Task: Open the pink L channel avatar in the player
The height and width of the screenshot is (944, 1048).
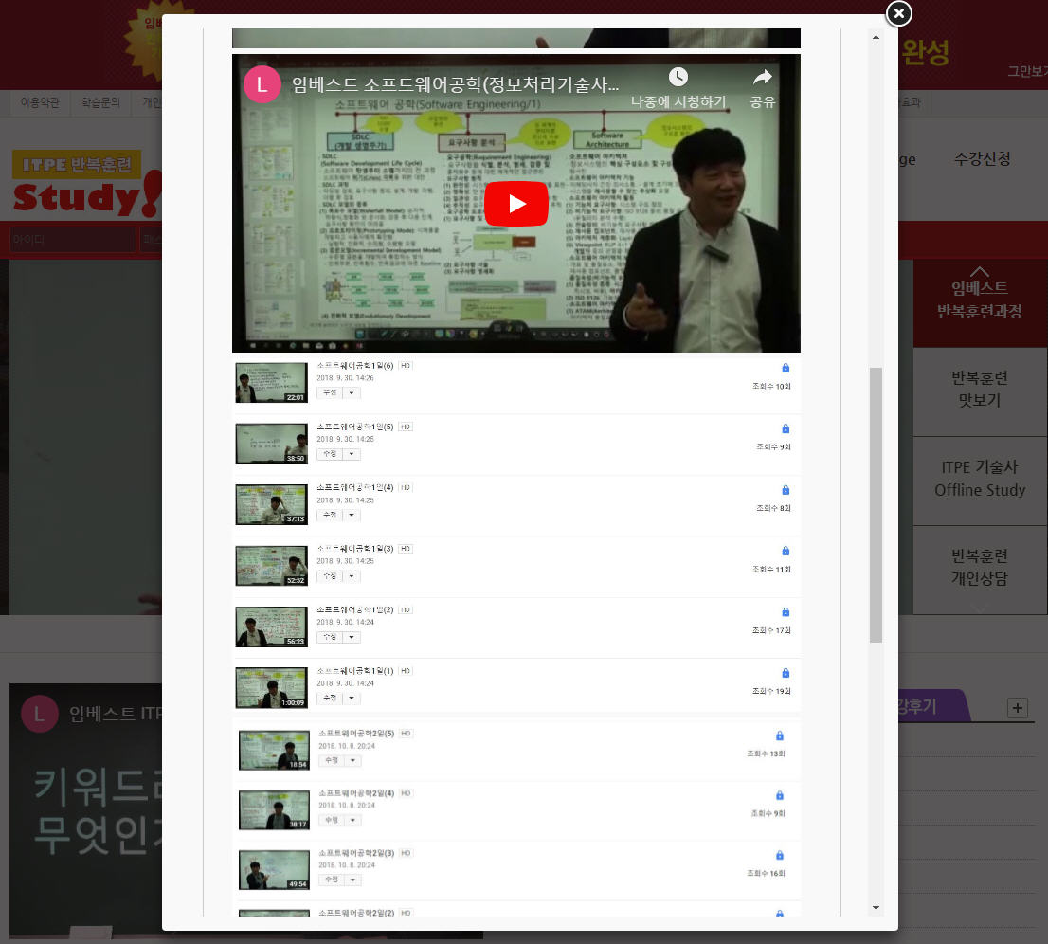Action: (262, 84)
